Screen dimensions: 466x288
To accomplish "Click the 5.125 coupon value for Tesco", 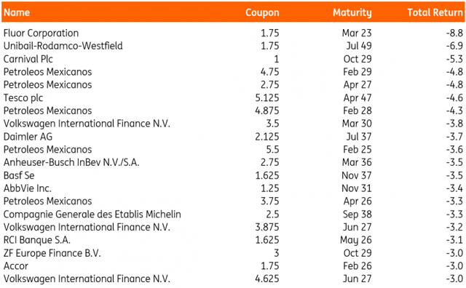I will (267, 97).
